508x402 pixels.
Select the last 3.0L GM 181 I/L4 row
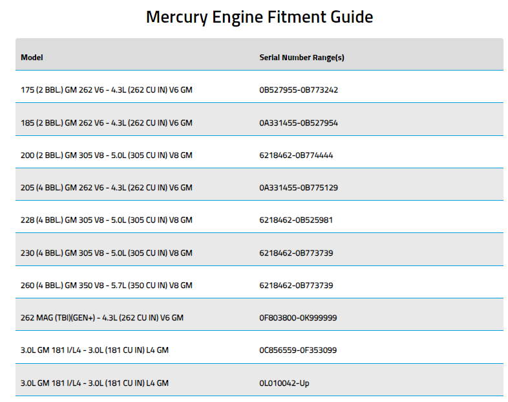pos(259,380)
